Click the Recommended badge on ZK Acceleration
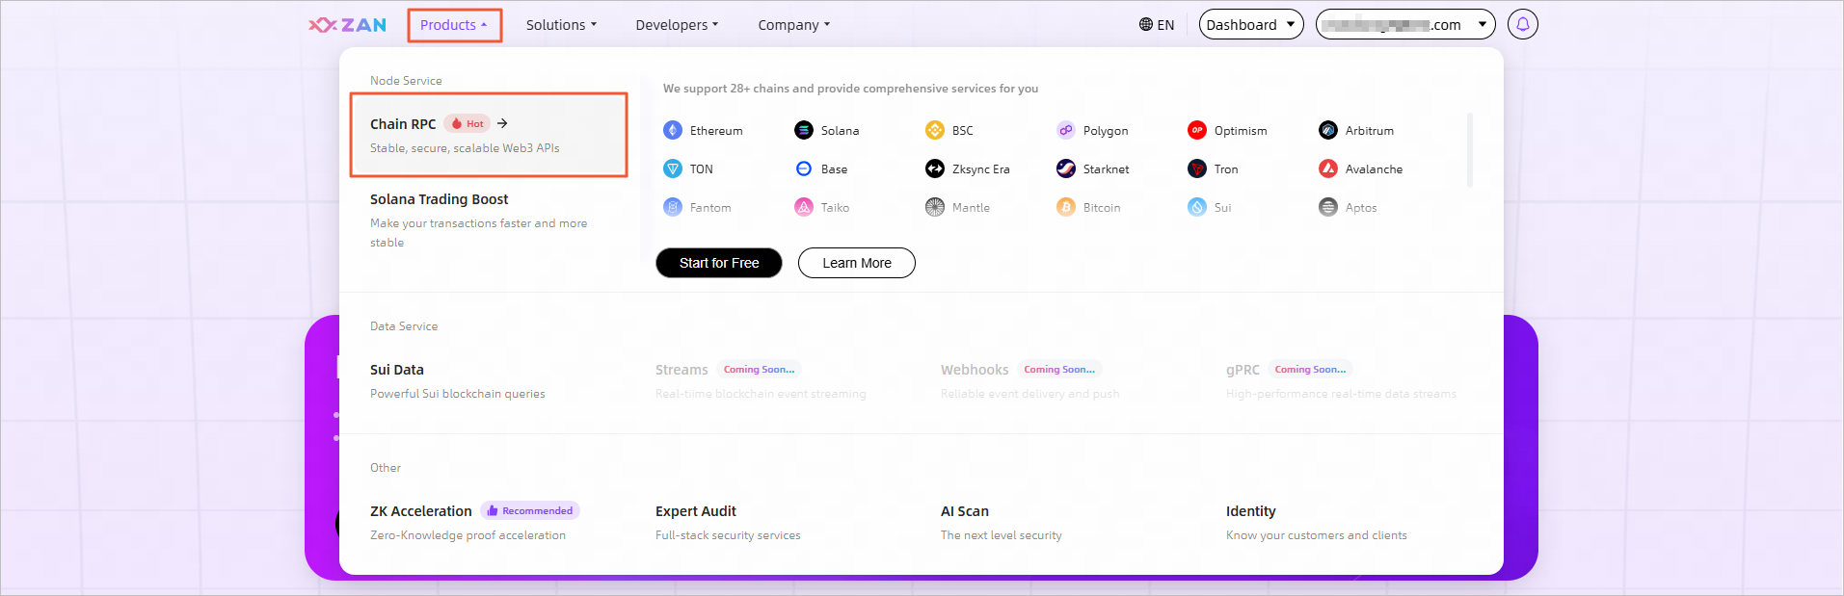This screenshot has width=1844, height=596. pos(530,510)
